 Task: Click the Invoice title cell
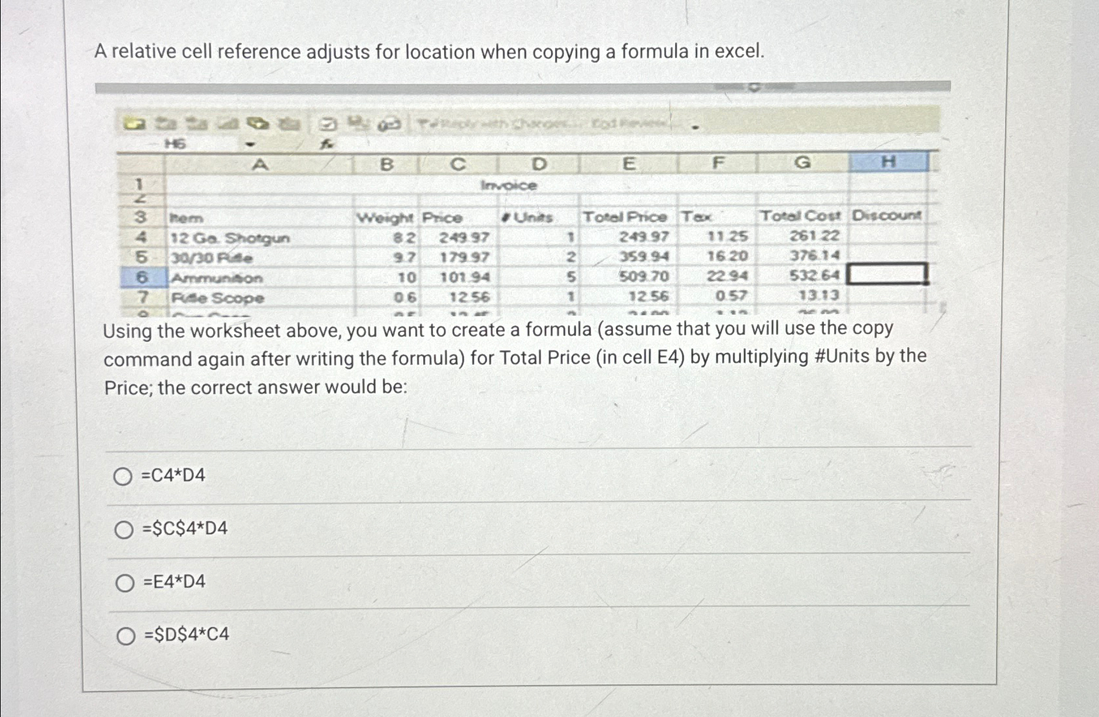click(x=509, y=185)
